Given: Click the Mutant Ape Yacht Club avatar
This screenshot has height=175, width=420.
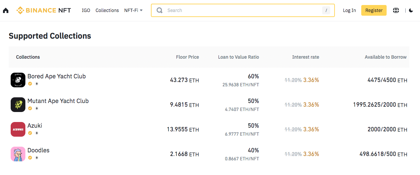Looking at the screenshot, I should (x=18, y=105).
